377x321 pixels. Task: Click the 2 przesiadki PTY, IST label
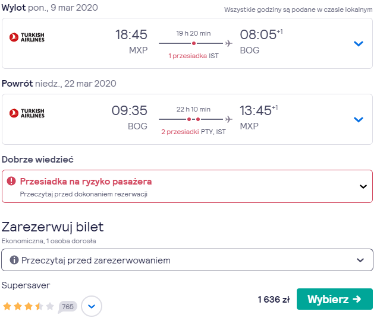tap(193, 132)
